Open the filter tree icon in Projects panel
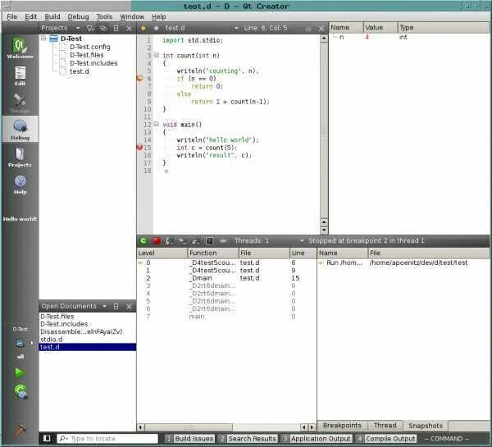This screenshot has height=447, width=492. pos(90,28)
